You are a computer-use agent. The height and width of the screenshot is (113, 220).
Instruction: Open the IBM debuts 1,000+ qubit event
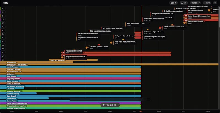coord(113,29)
